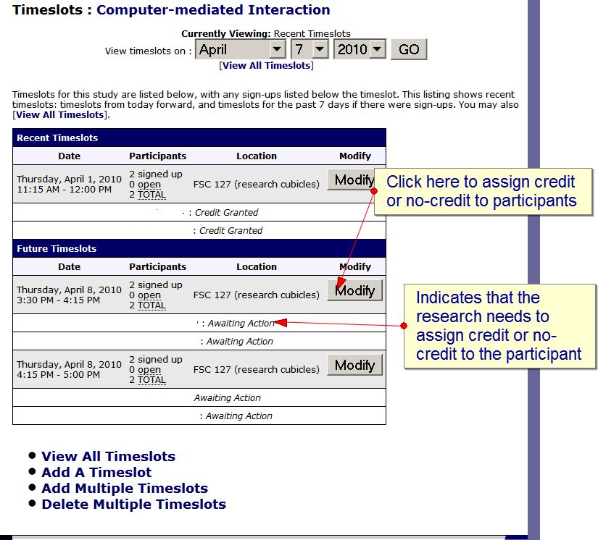598x540 pixels.
Task: Click the Date header in Recent Timeslots
Action: 69,156
